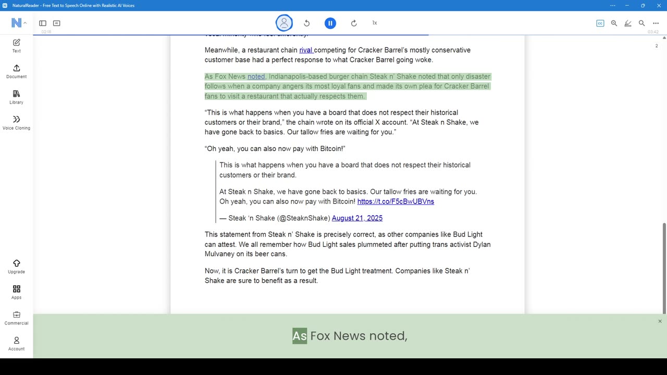667x375 pixels.
Task: Click '— Steak 'n Shake (@SteaknShake)' attribution
Action: pyautogui.click(x=275, y=218)
